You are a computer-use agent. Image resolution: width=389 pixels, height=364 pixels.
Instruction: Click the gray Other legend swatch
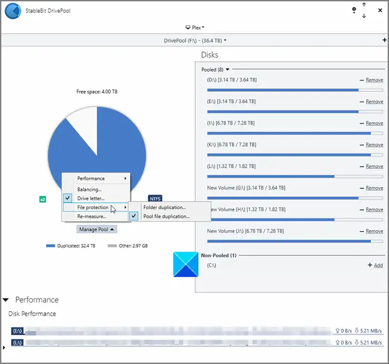112,246
